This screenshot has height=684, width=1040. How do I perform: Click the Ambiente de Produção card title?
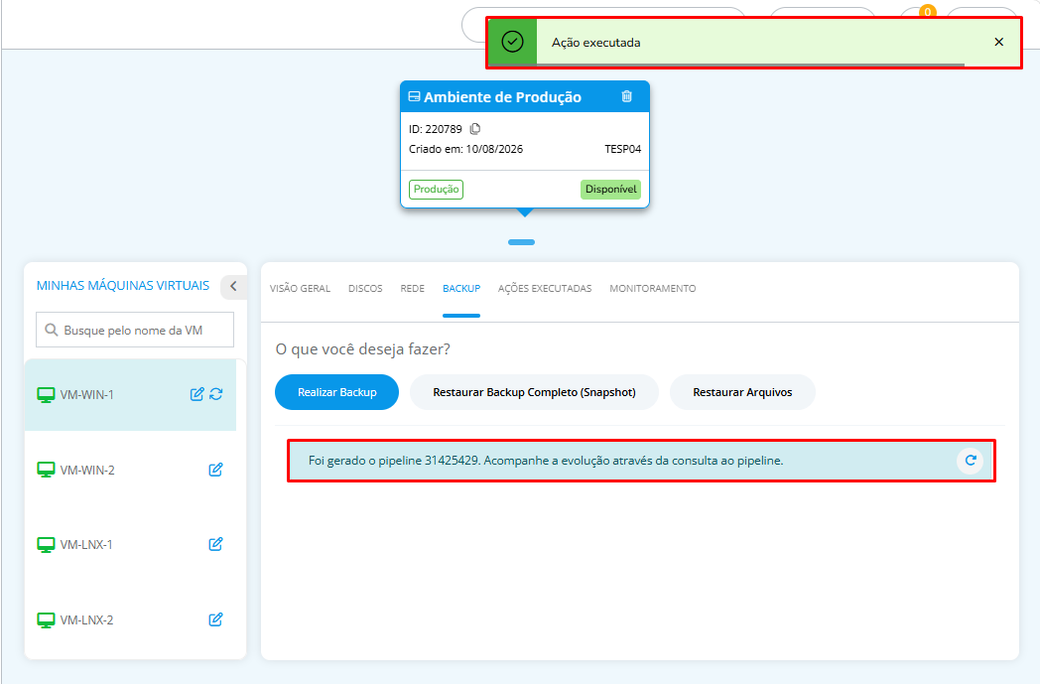[x=502, y=97]
